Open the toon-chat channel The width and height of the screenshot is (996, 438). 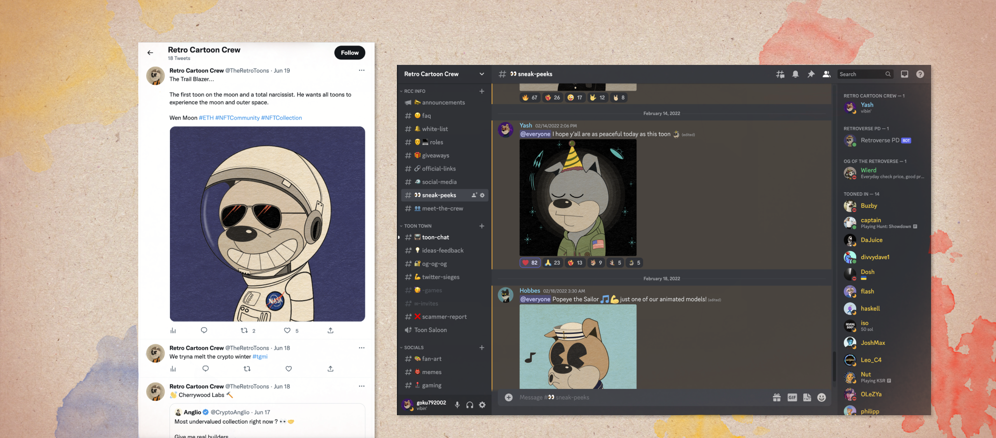point(444,237)
